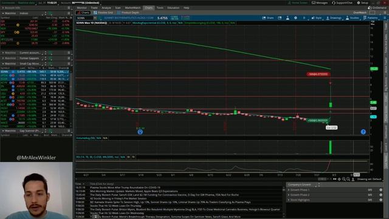Open the Drawings dropdown

point(334,18)
